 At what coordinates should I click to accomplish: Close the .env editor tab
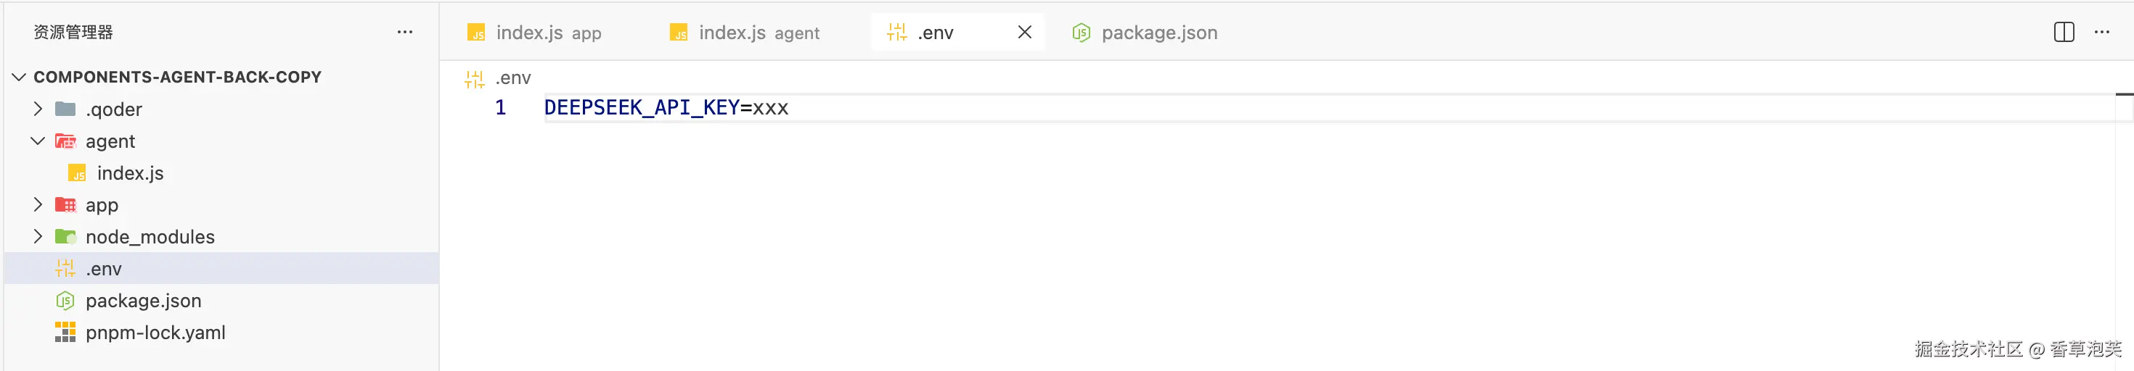pos(1024,32)
